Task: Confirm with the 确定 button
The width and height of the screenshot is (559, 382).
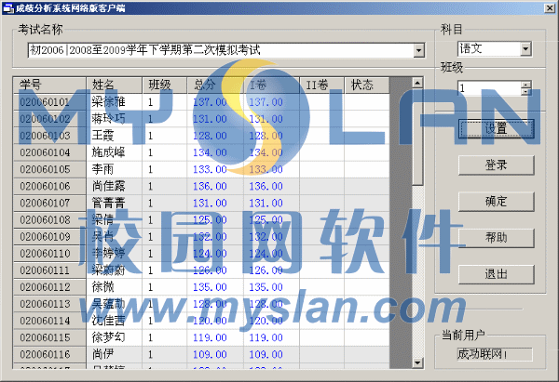Action: 496,202
